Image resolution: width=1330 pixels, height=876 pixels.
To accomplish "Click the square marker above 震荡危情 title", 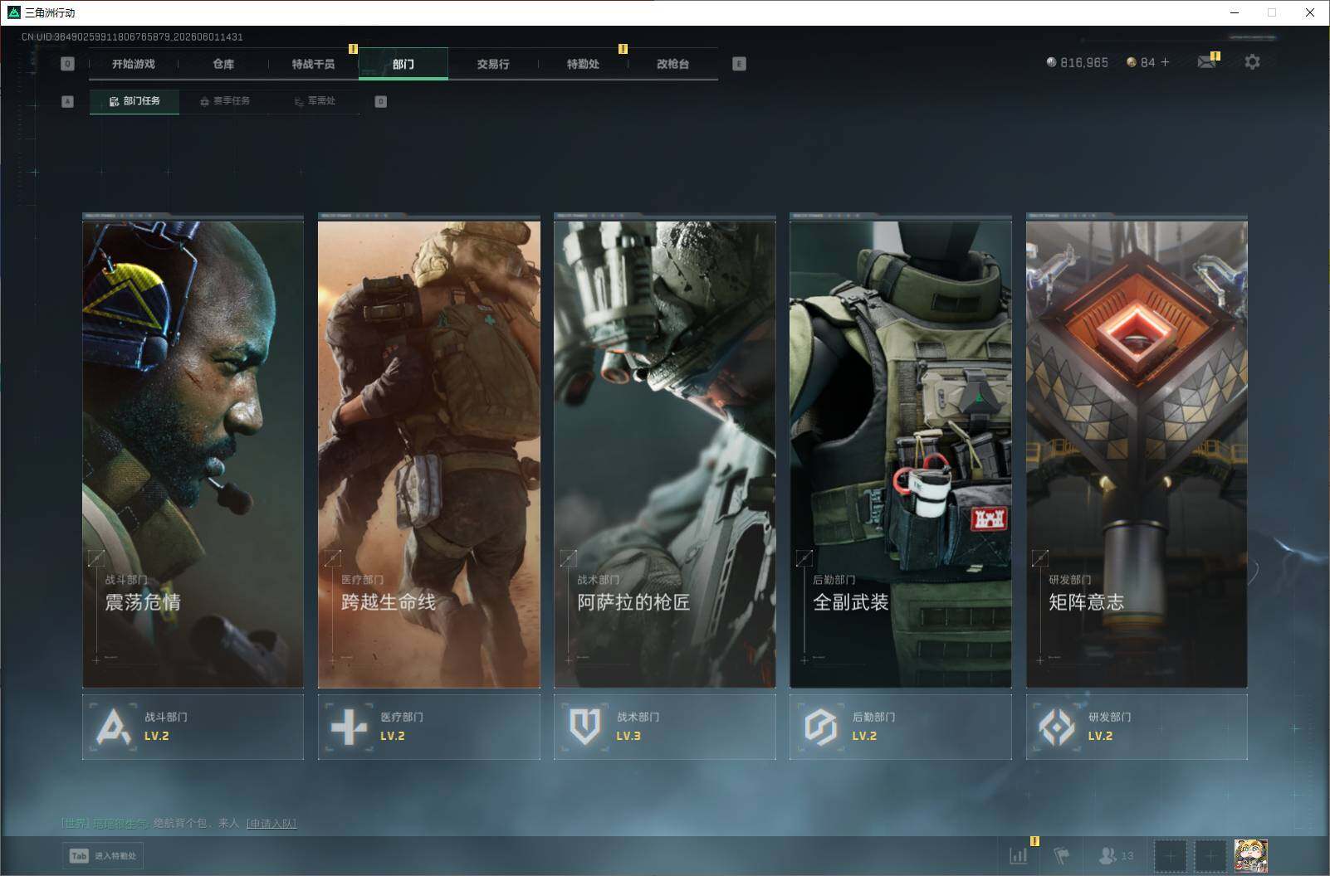I will click(96, 558).
